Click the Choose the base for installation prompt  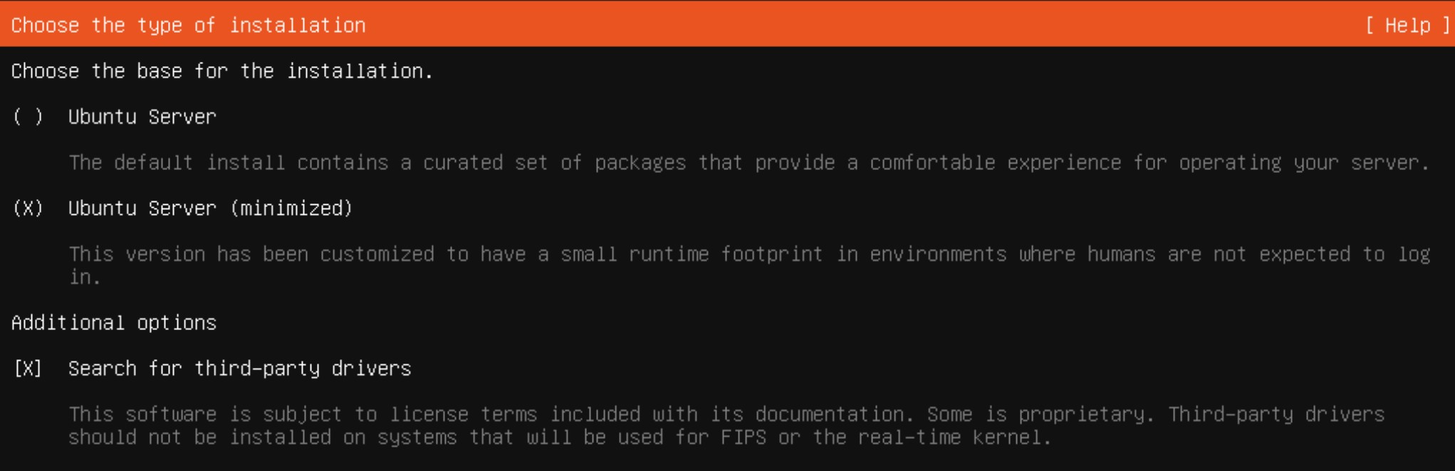pyautogui.click(x=221, y=70)
